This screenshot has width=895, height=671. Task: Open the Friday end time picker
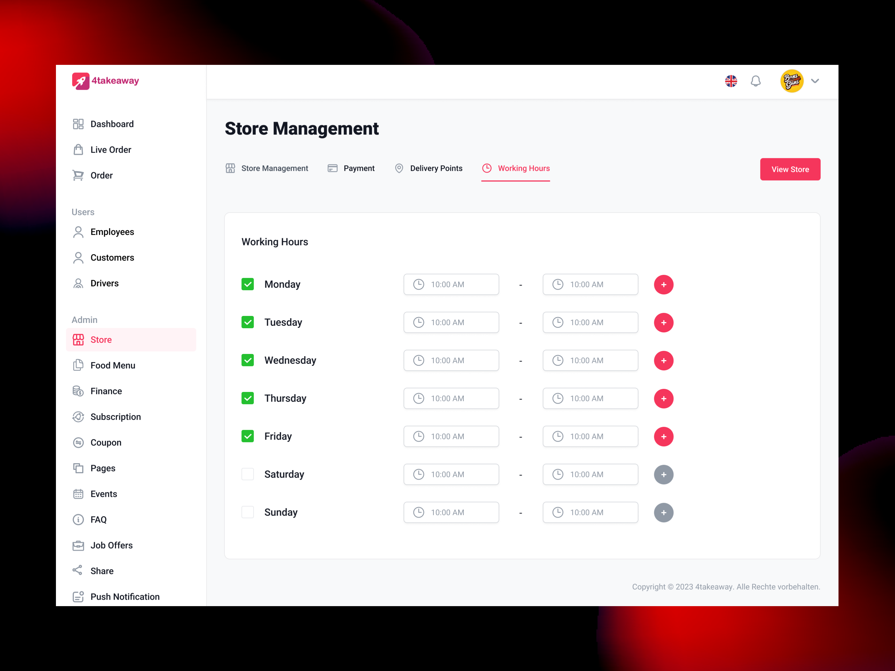[590, 436]
